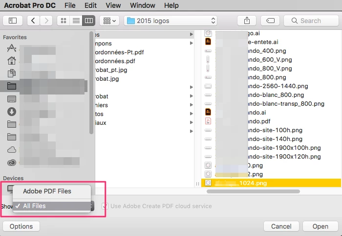Open the Help menu
The image size is (342, 236).
[171, 5]
